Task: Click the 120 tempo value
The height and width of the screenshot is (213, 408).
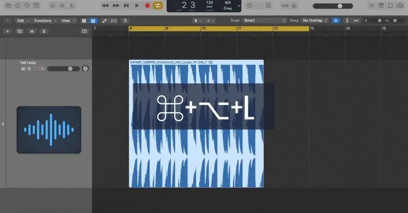Action: coord(209,3)
